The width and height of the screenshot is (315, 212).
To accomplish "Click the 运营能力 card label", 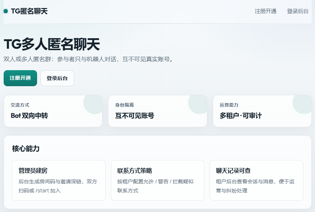I will point(229,105).
